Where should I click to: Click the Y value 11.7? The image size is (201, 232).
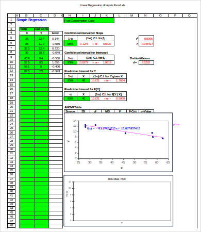tap(41, 44)
